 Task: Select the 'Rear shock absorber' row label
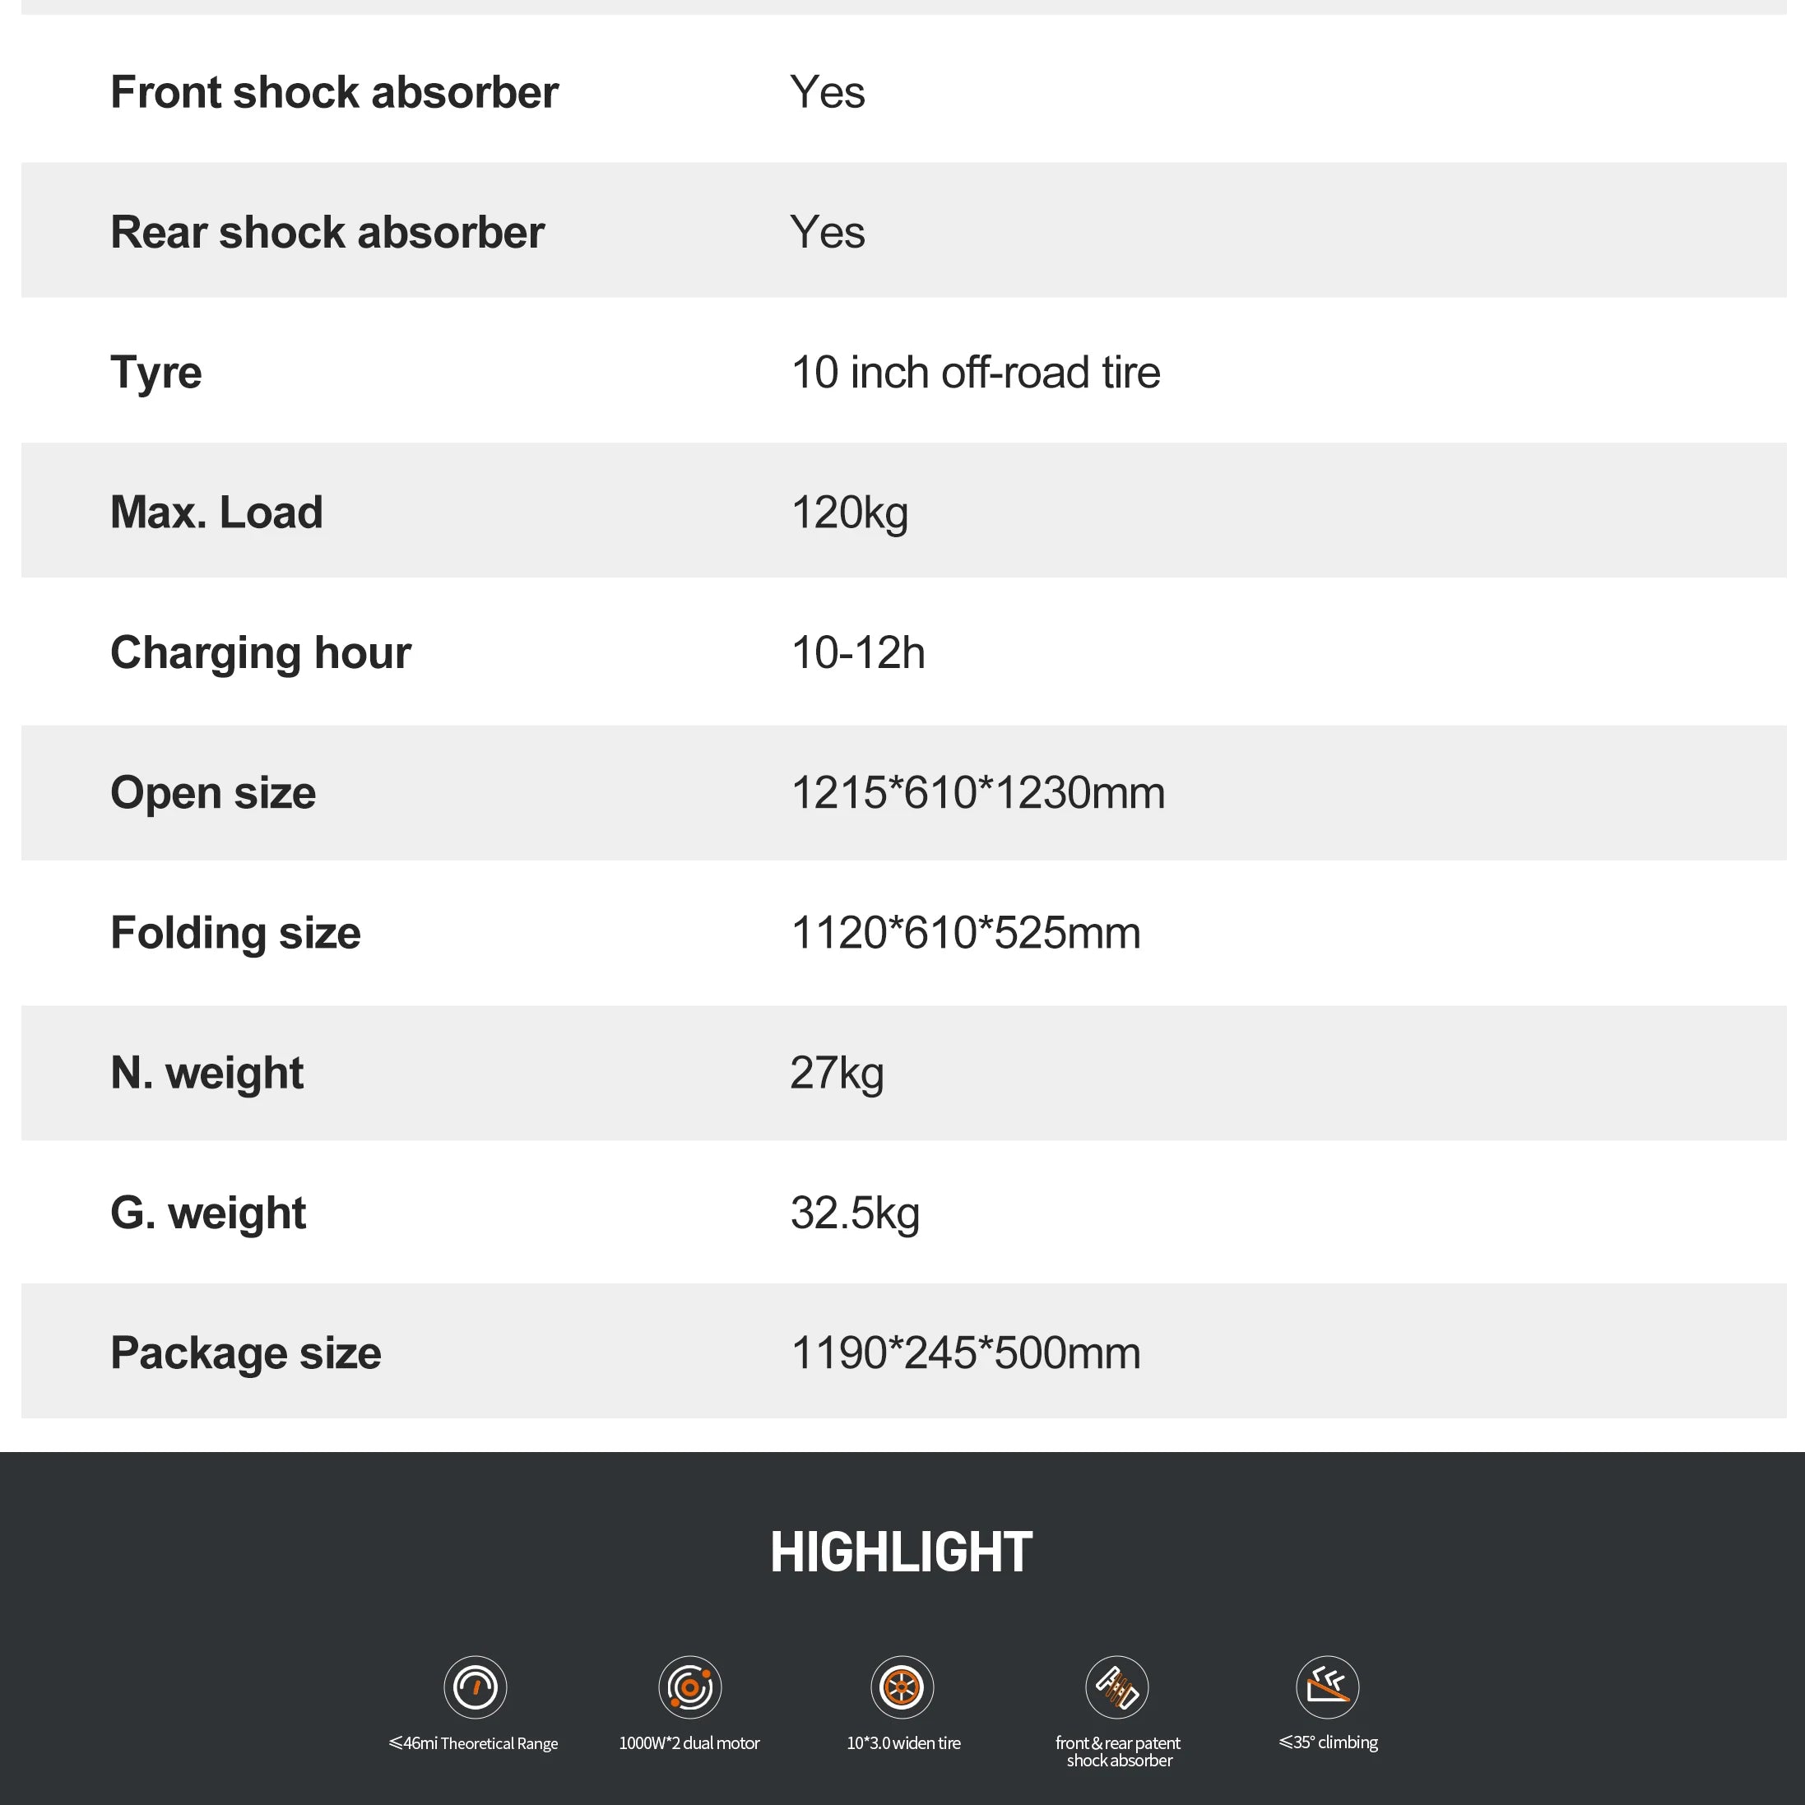click(x=327, y=233)
